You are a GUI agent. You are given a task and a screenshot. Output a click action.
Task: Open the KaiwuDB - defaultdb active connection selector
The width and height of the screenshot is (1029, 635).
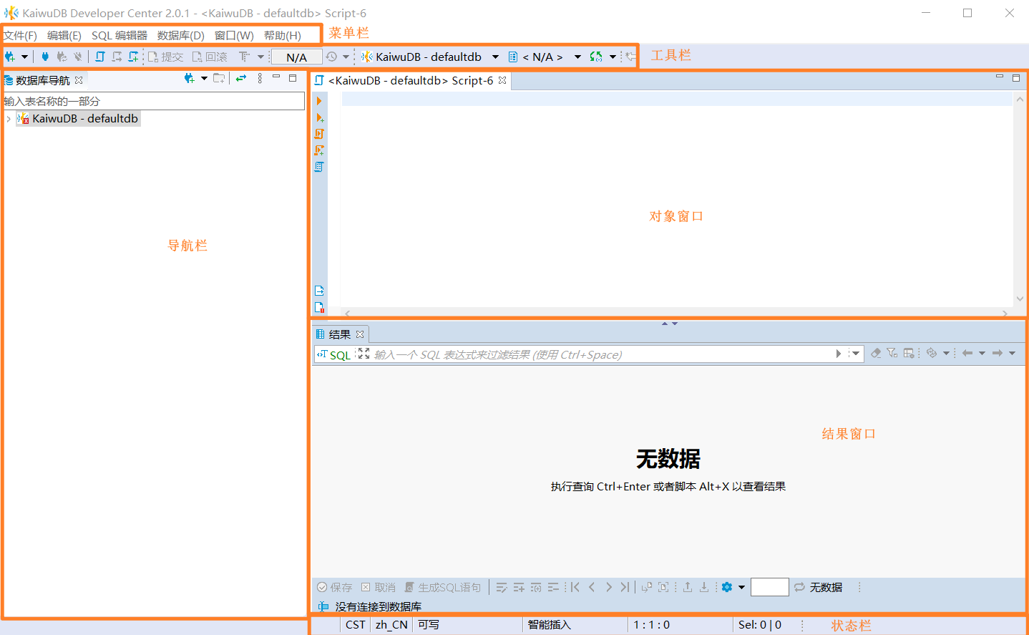point(429,57)
